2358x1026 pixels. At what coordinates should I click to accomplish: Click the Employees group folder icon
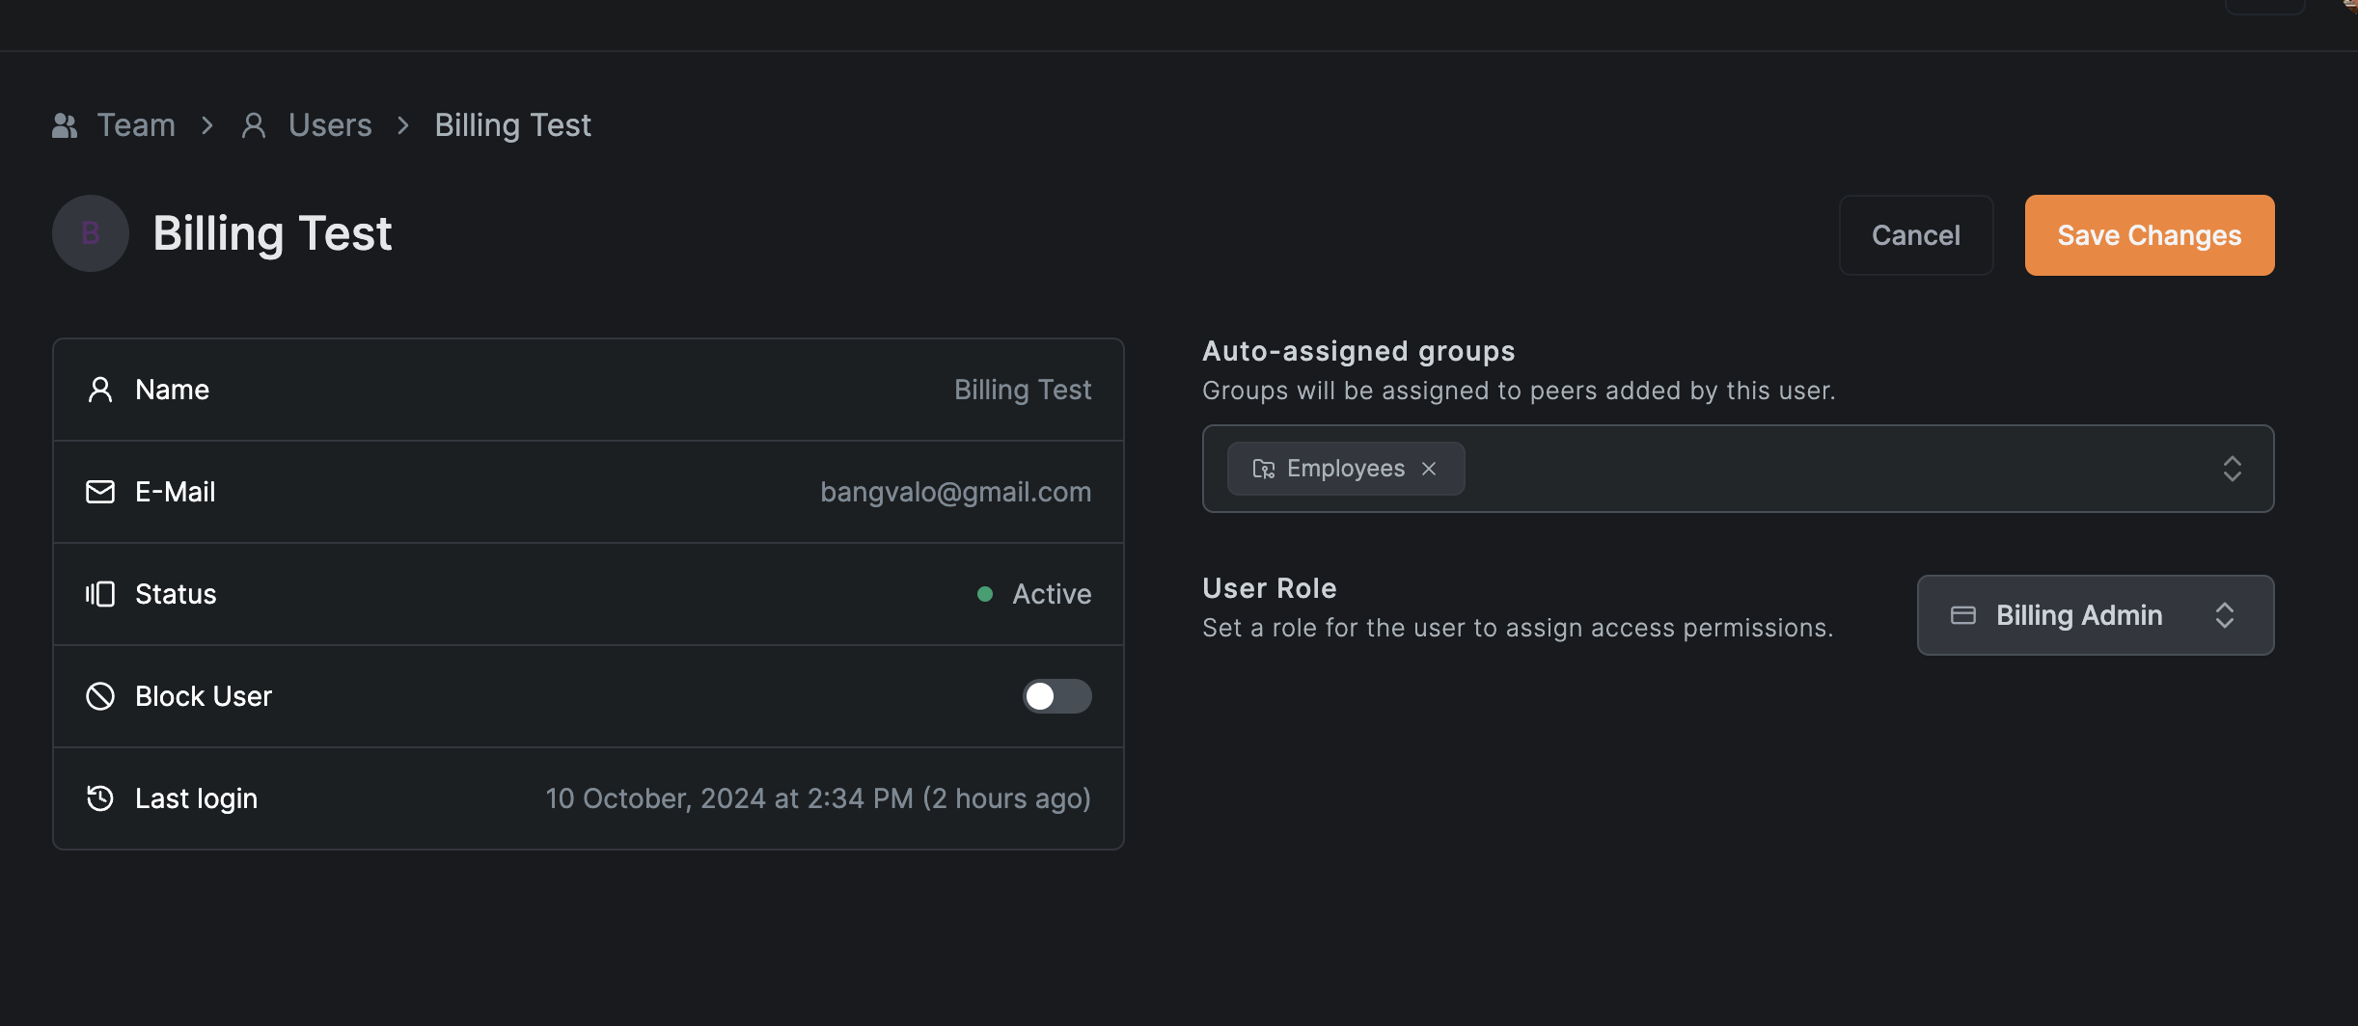(x=1263, y=469)
